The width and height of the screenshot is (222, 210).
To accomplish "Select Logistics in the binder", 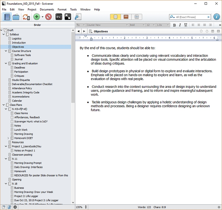I will click(17, 39).
